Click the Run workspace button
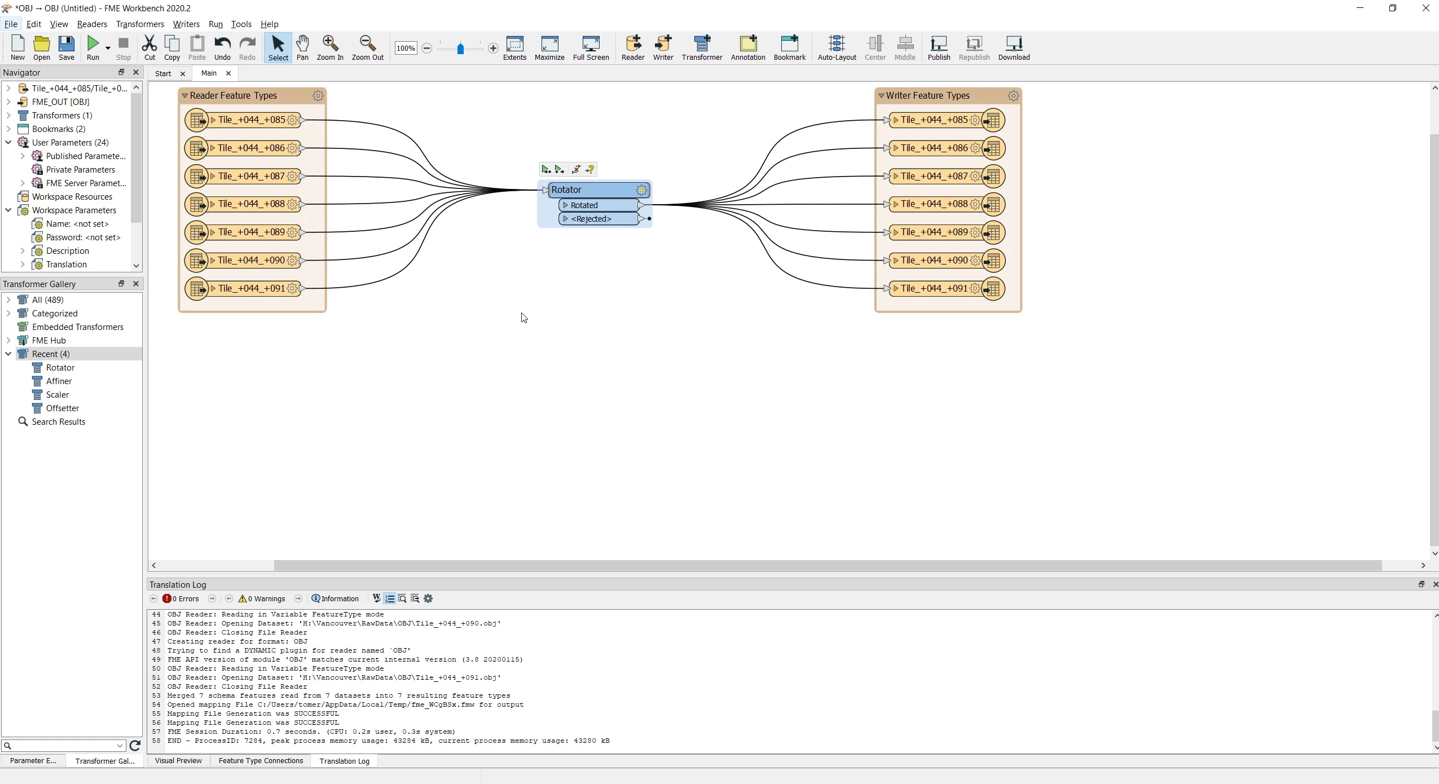 pos(93,48)
